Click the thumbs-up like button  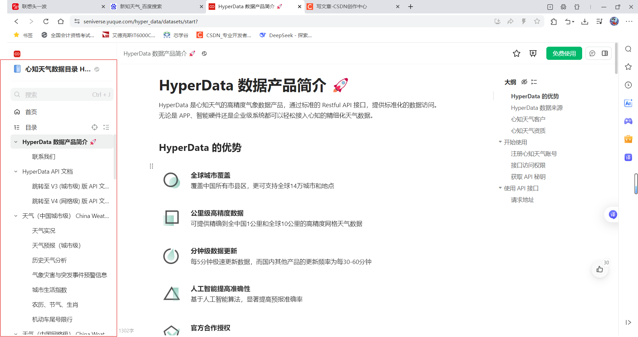[x=600, y=269]
